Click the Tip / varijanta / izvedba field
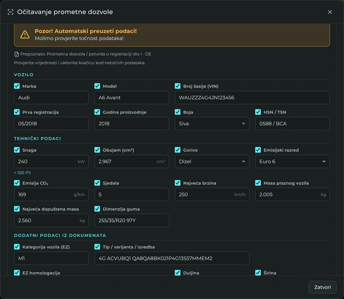Image resolution: width=344 pixels, height=299 pixels. click(172, 258)
